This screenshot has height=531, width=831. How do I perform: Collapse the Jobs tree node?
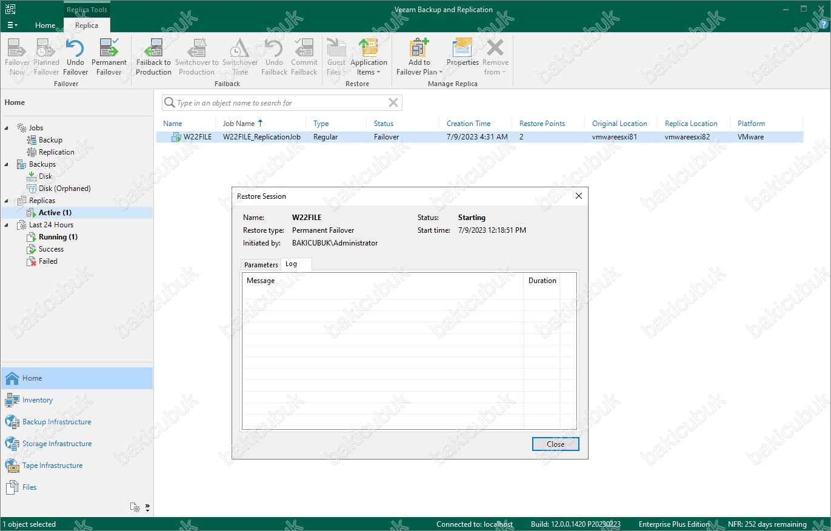click(7, 128)
